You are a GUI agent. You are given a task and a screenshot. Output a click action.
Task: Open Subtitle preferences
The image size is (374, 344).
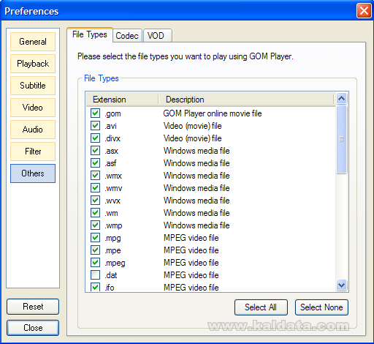point(33,86)
